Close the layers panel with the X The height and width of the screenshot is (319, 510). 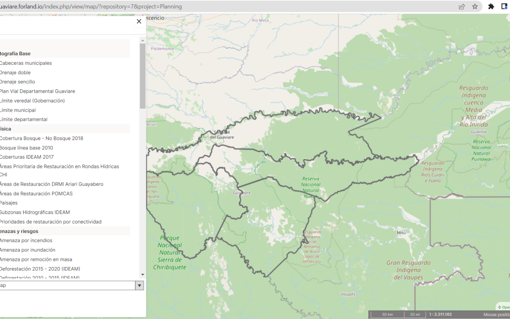click(139, 21)
